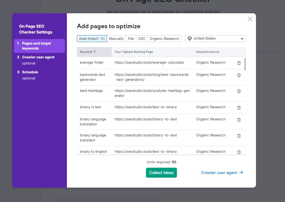This screenshot has height=202, width=285.
Task: Select step 1 Pages and target keywords
Action: (40, 46)
